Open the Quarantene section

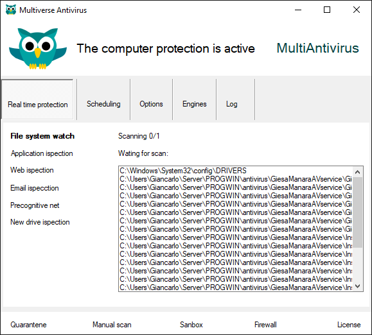pos(28,325)
